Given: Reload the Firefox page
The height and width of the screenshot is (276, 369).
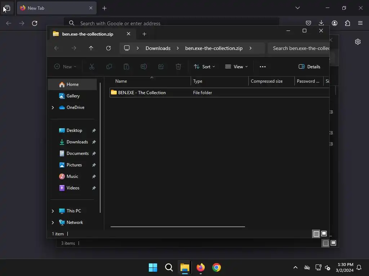Looking at the screenshot, I should 35,23.
